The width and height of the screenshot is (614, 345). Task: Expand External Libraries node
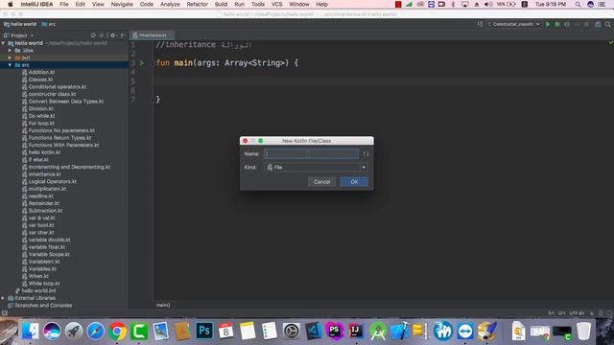tap(4, 298)
